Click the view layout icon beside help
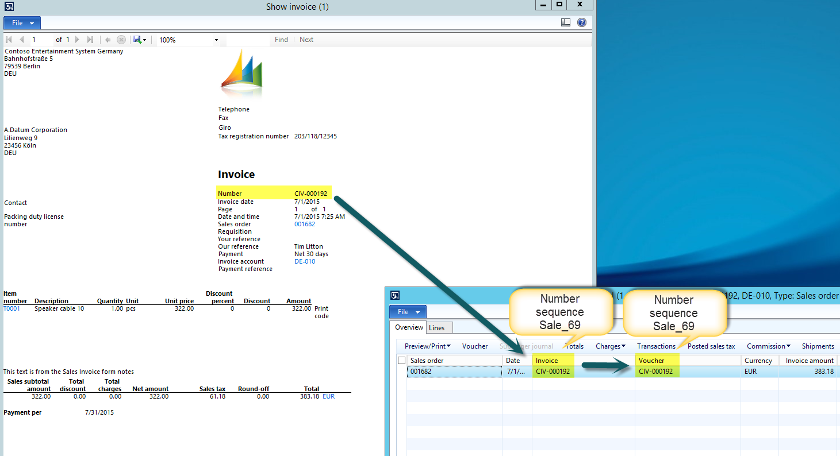The image size is (840, 456). (x=566, y=22)
